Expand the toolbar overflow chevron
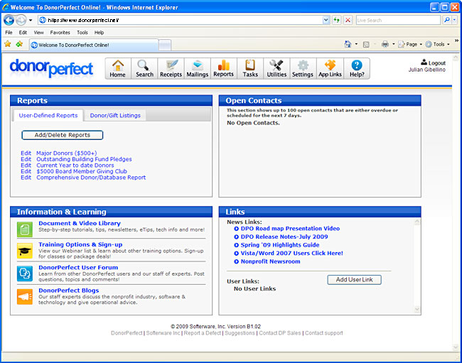462x363 pixels. click(x=456, y=40)
